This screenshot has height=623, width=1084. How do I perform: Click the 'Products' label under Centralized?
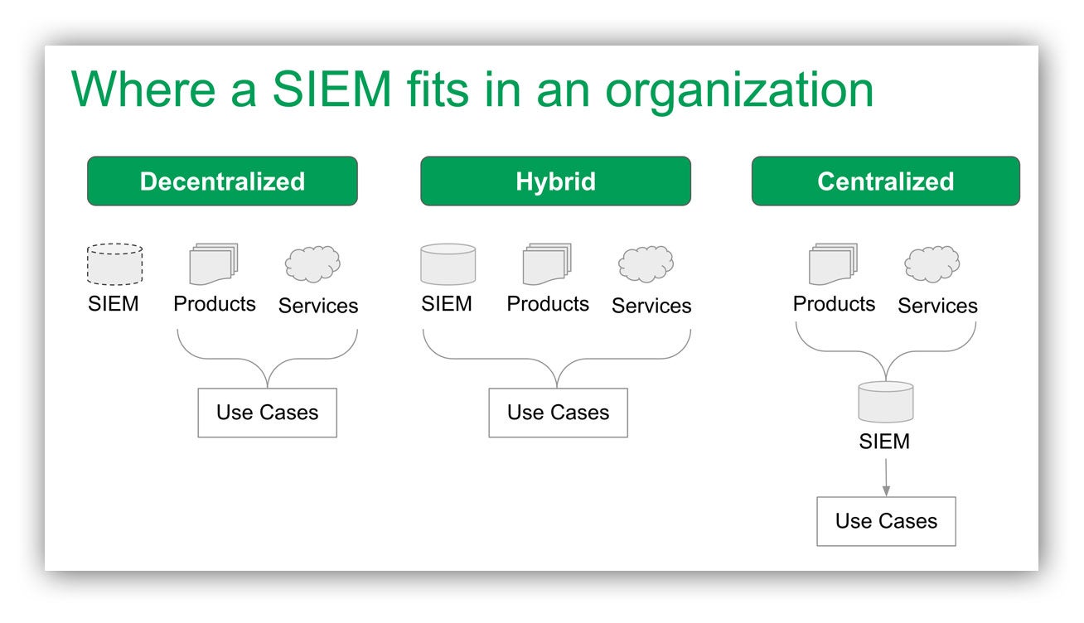[x=835, y=304]
